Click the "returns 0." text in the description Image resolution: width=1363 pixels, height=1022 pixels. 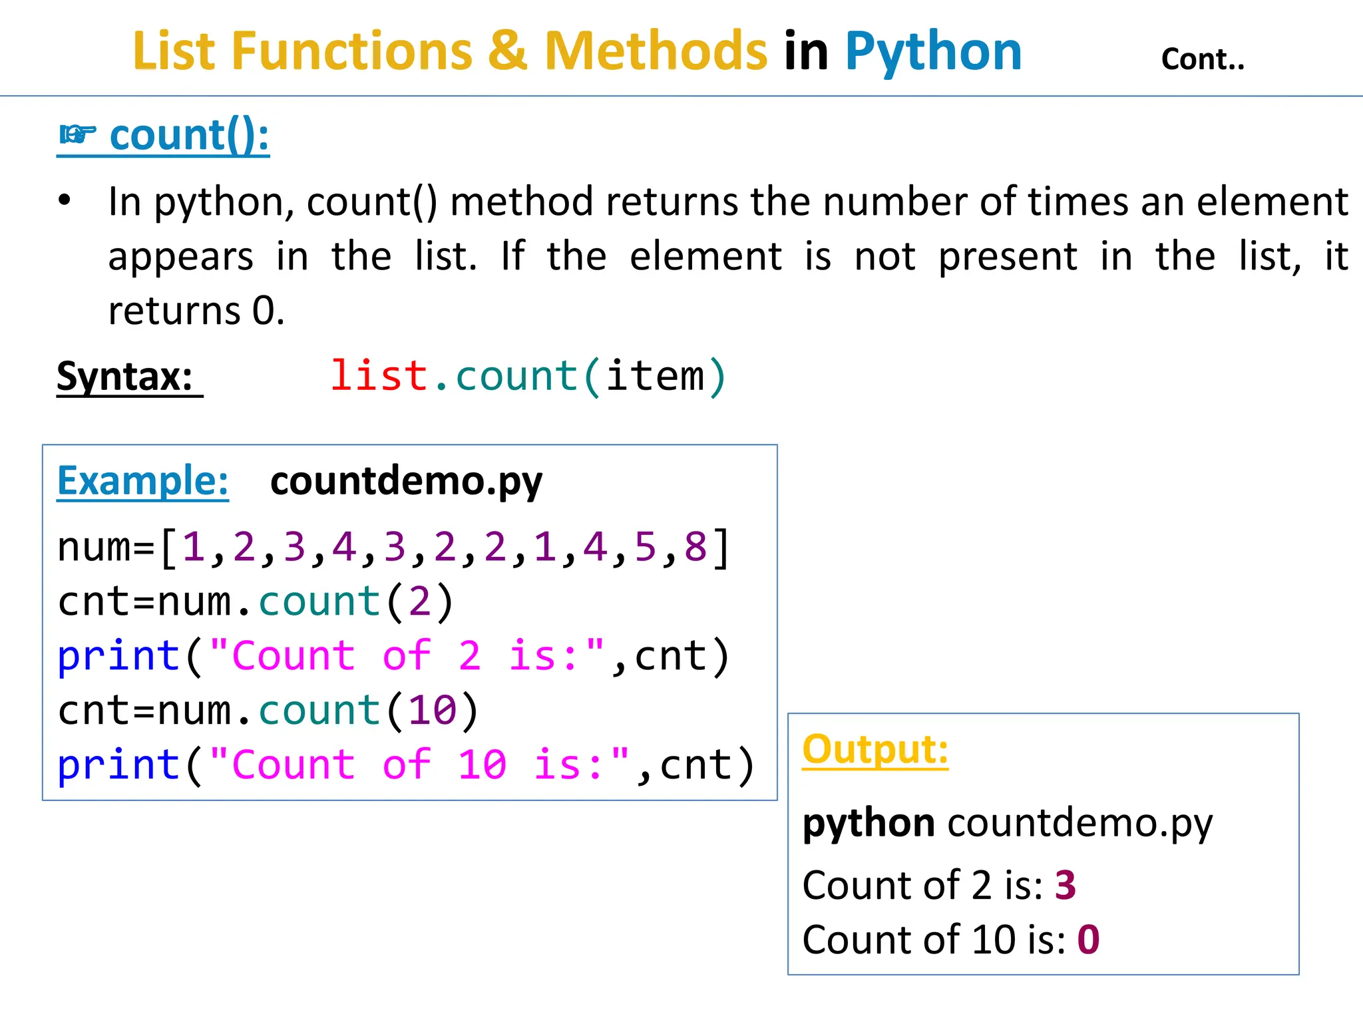coord(196,311)
